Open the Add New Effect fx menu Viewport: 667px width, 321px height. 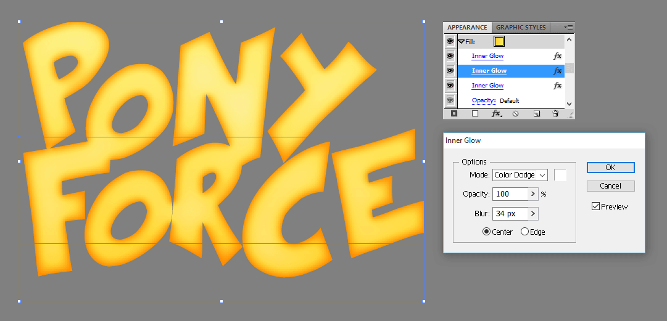coord(495,114)
